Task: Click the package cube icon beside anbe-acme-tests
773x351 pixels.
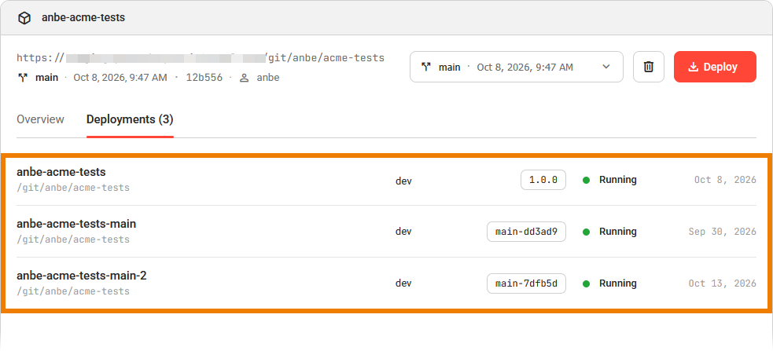Action: tap(24, 18)
